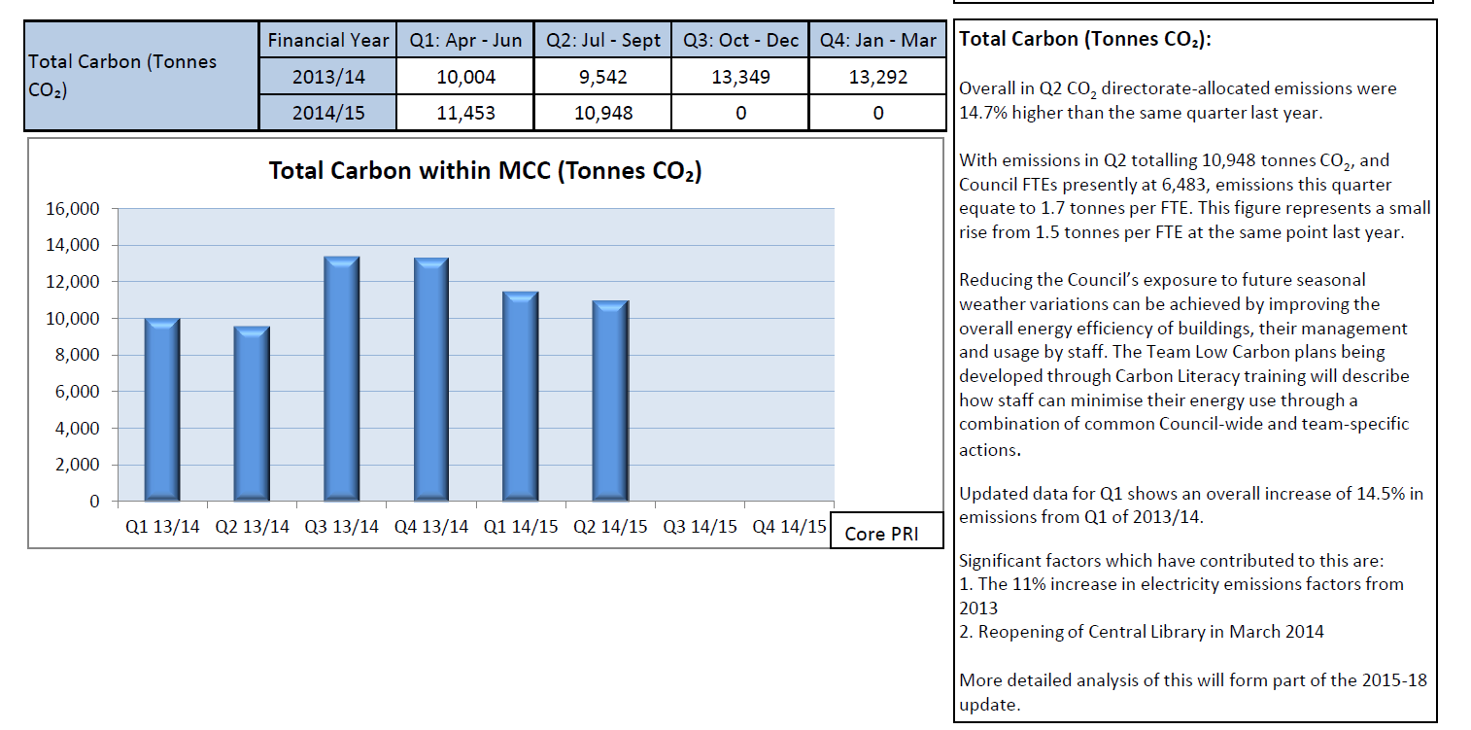Click the 2014/15 row label cell
The image size is (1471, 730).
(x=327, y=113)
